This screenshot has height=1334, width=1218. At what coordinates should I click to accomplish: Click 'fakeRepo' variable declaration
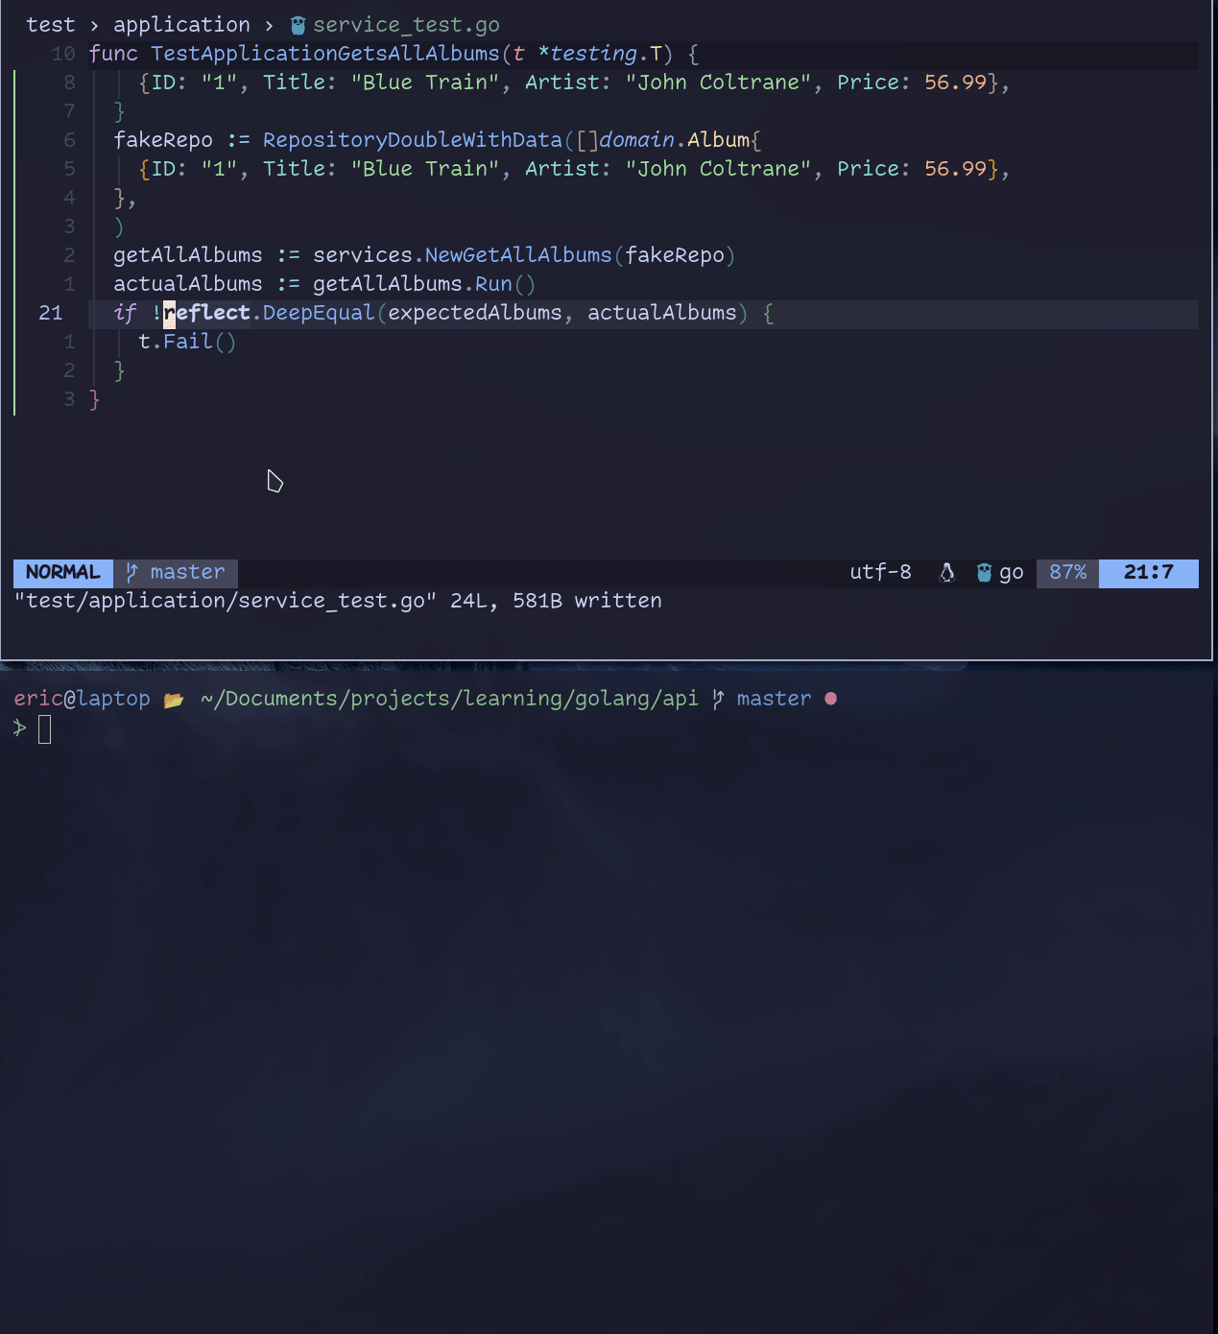(163, 140)
